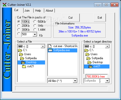Select Desktop in the target directory tree
The image size is (121, 100).
[x=97, y=62]
